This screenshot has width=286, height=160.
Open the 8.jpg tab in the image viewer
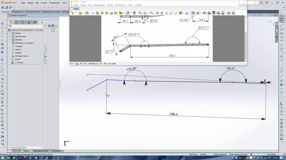76,9
